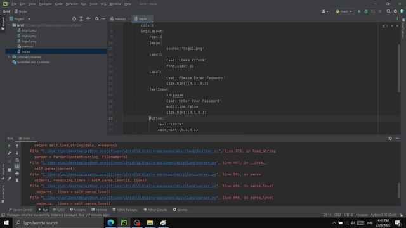
Task: Open Run panel gear settings
Action: pyautogui.click(x=390, y=138)
